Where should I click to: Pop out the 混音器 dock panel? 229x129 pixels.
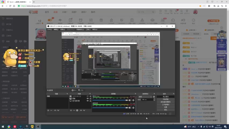click(135, 94)
